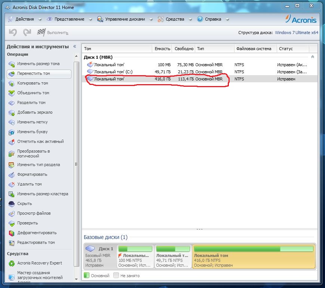The image size is (325, 288).
Task: Click the Resize volume icon (Изменить размер тома)
Action: (x=12, y=64)
